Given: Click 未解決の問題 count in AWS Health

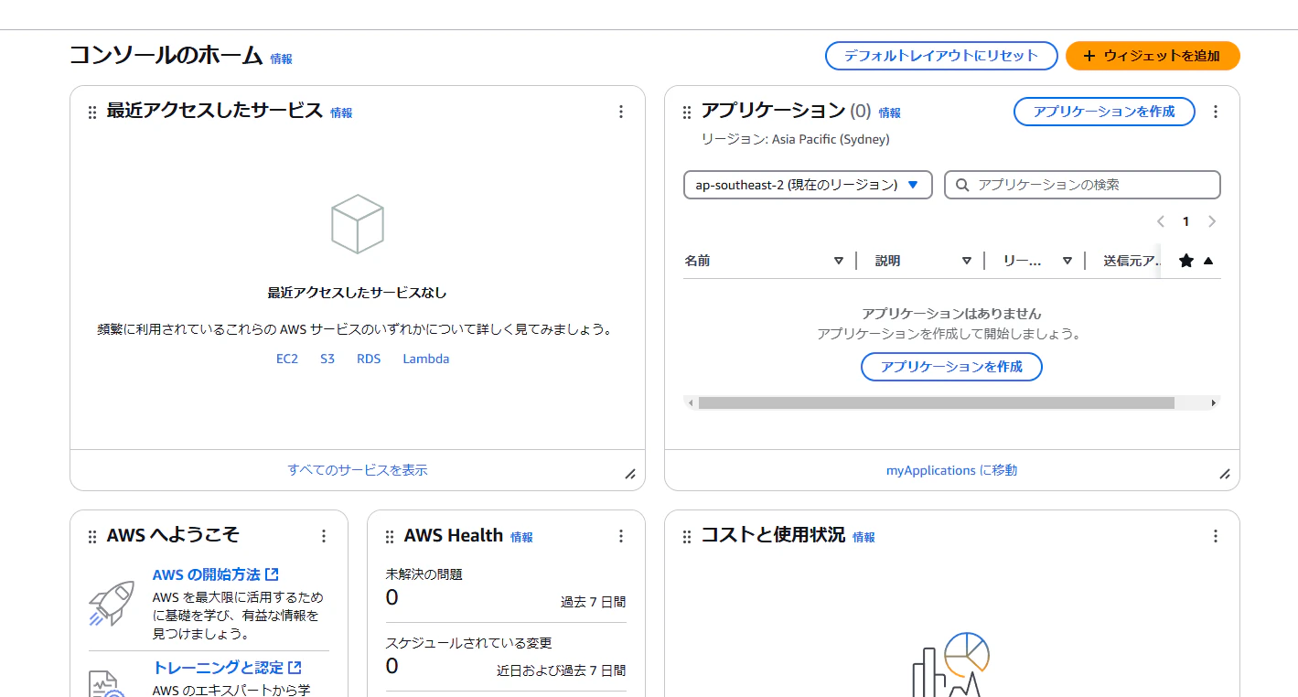Looking at the screenshot, I should point(392,597).
